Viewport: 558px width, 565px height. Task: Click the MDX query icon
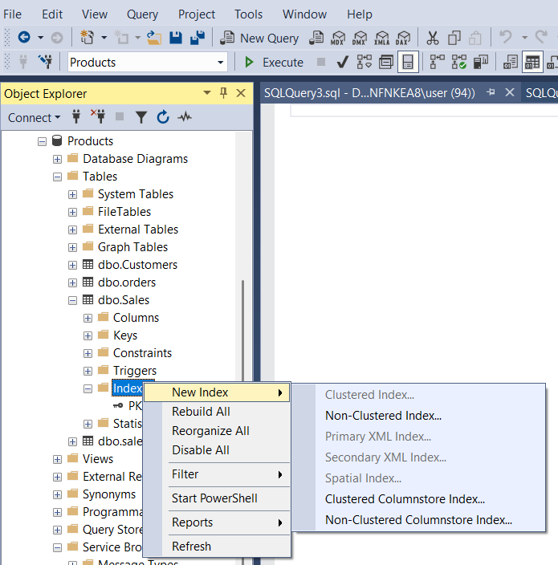click(x=338, y=38)
